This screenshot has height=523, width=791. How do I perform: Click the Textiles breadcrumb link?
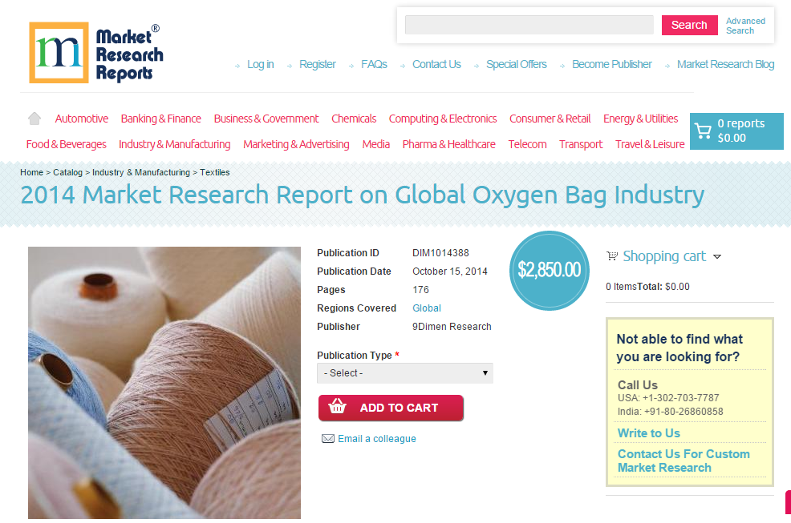215,172
